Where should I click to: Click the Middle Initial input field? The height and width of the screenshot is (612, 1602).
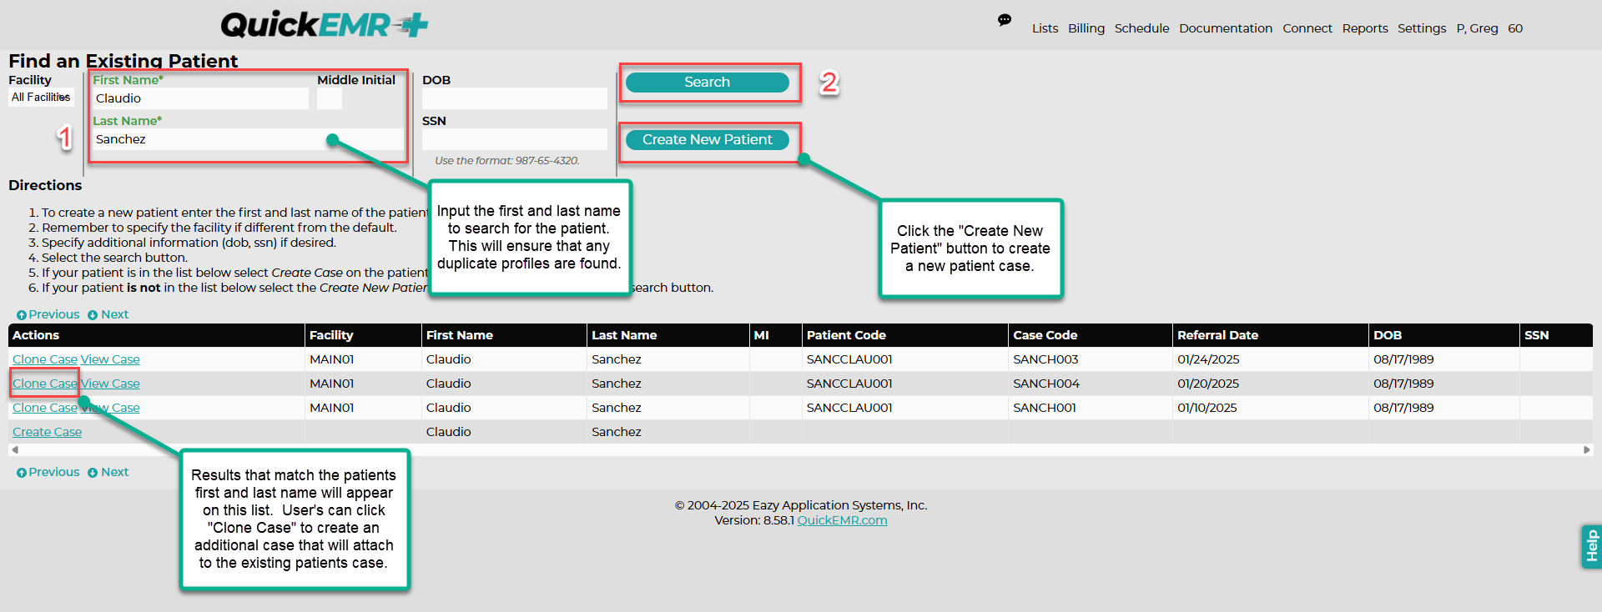point(330,98)
